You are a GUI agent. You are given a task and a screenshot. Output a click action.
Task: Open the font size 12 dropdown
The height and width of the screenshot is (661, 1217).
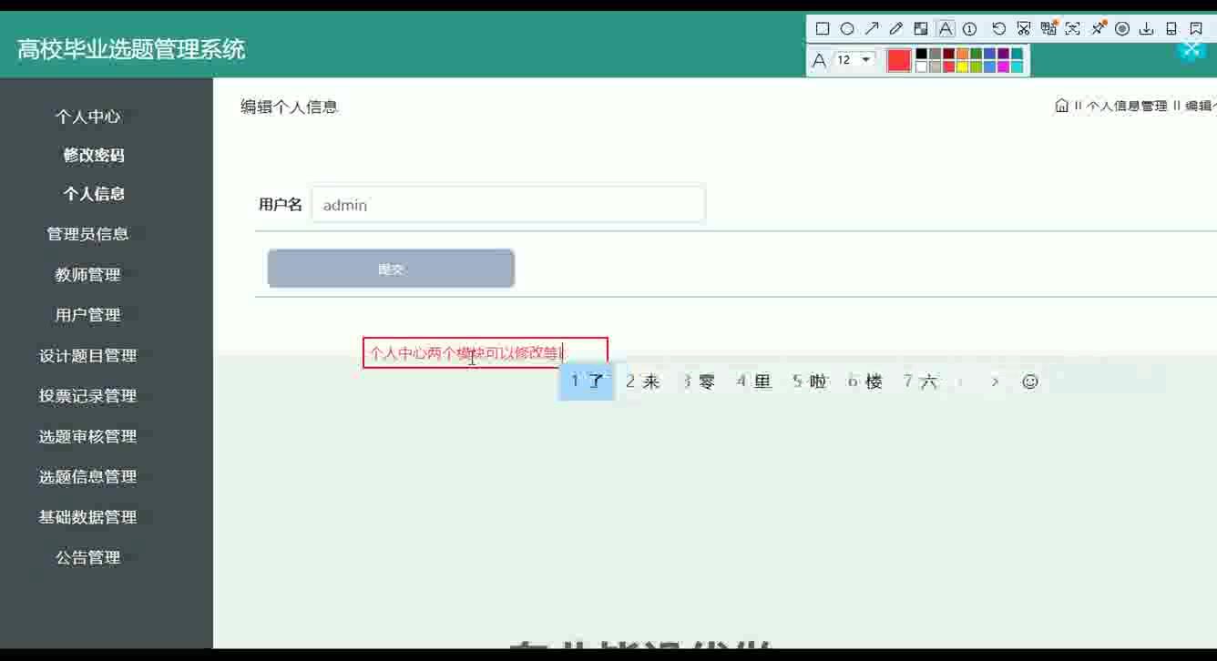[855, 60]
